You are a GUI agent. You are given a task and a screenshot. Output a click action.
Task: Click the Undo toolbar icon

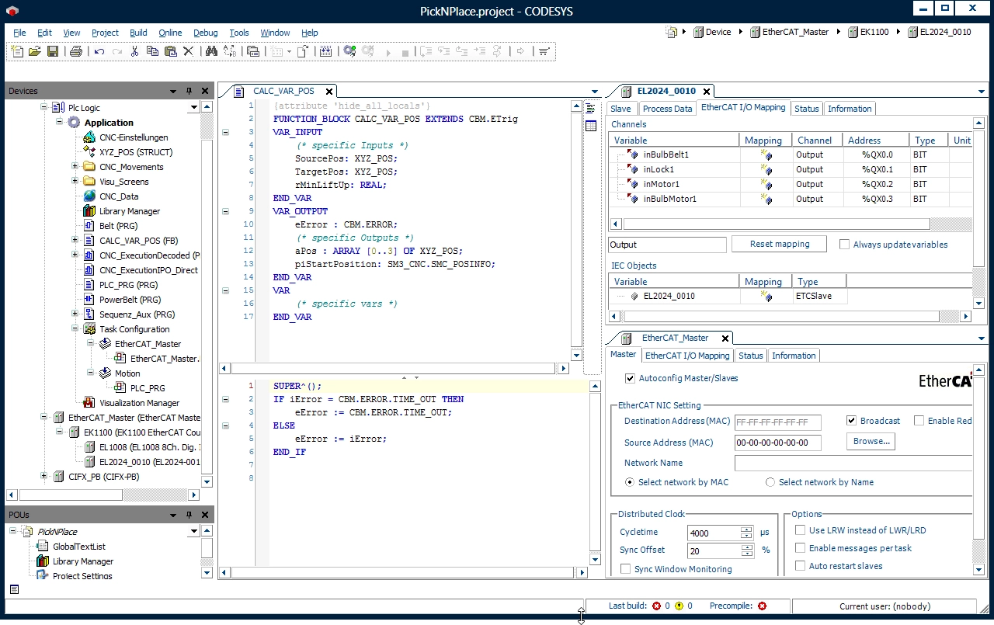click(x=99, y=51)
